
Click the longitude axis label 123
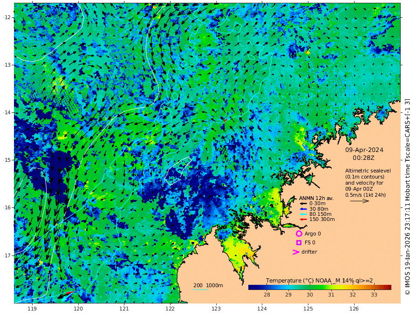coord(216,309)
